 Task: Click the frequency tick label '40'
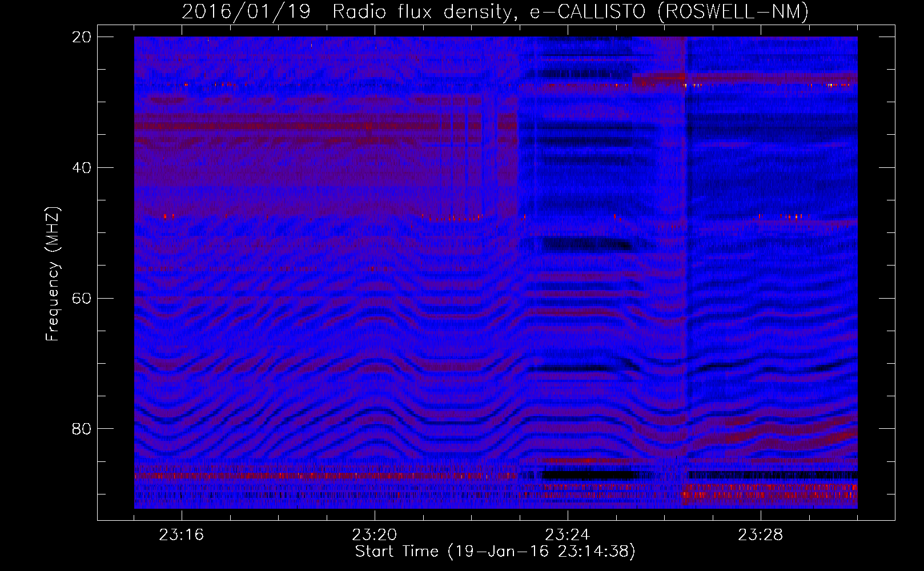tap(82, 168)
